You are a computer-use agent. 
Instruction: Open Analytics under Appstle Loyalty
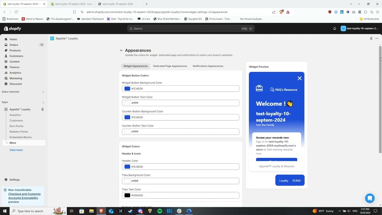point(15,115)
